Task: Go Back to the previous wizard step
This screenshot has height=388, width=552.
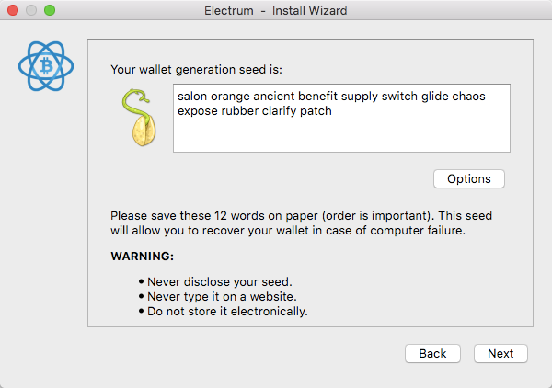Action: click(432, 353)
